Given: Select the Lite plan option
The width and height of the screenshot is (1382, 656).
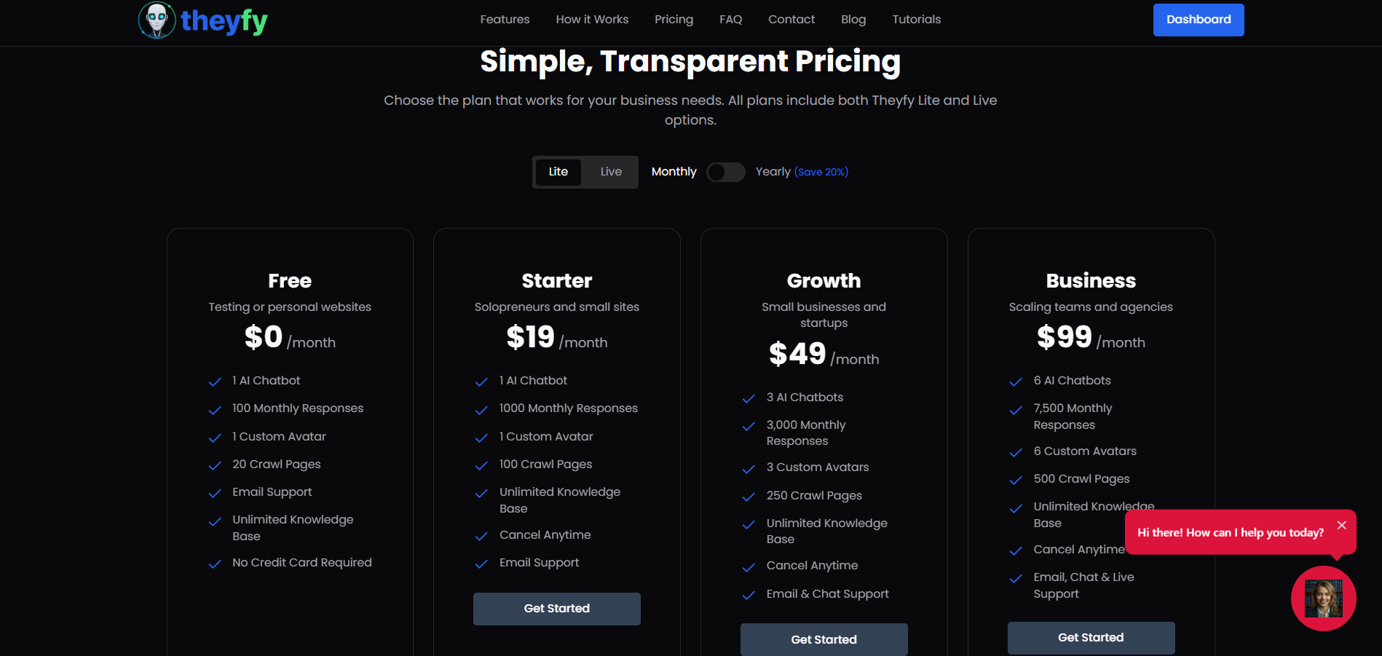Looking at the screenshot, I should (x=558, y=172).
